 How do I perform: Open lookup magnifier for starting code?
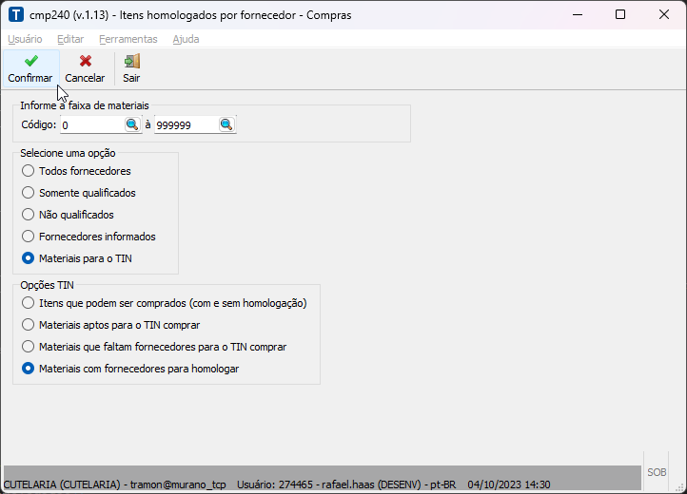132,124
